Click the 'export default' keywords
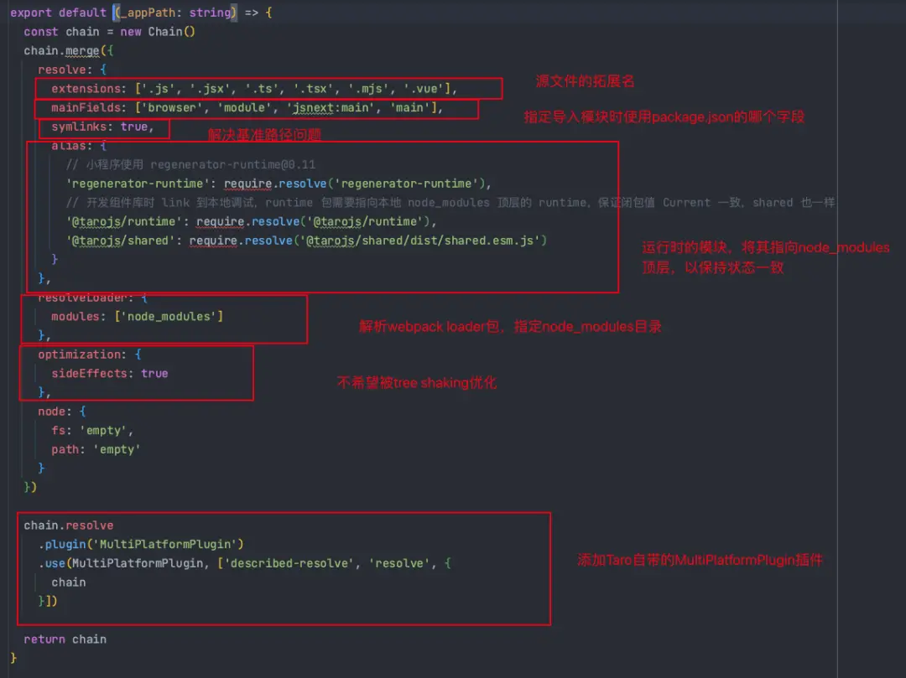906x678 pixels. pos(58,12)
